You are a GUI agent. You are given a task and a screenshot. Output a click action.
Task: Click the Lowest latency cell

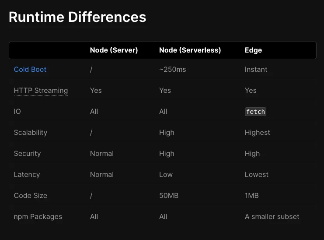coord(256,174)
